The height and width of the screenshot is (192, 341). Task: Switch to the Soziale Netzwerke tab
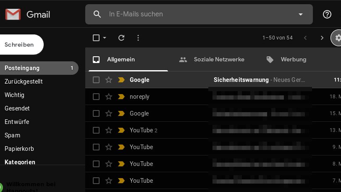coord(212,60)
